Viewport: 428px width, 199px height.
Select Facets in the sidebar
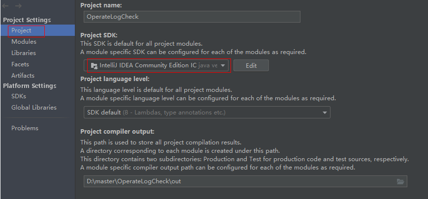[20, 64]
